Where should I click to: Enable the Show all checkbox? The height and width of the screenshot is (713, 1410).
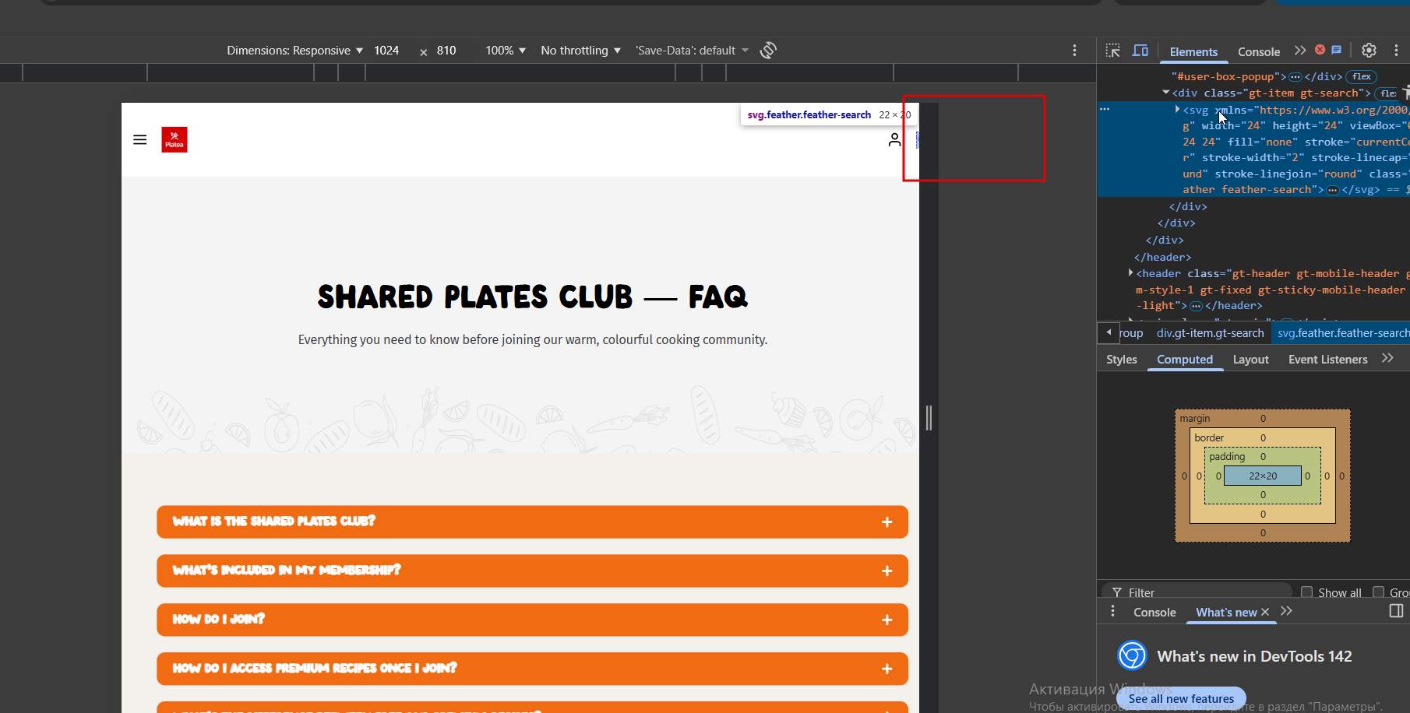click(1307, 592)
